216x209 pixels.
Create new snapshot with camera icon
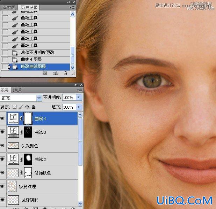tap(56, 73)
